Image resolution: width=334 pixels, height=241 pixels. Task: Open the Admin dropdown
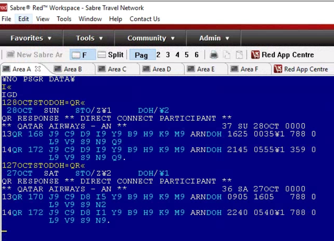point(214,38)
